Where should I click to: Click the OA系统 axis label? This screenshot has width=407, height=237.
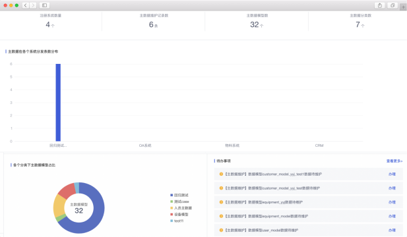(145, 145)
